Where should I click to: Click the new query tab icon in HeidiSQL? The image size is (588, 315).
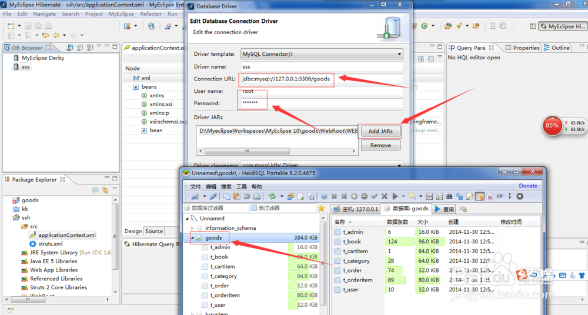click(x=463, y=209)
